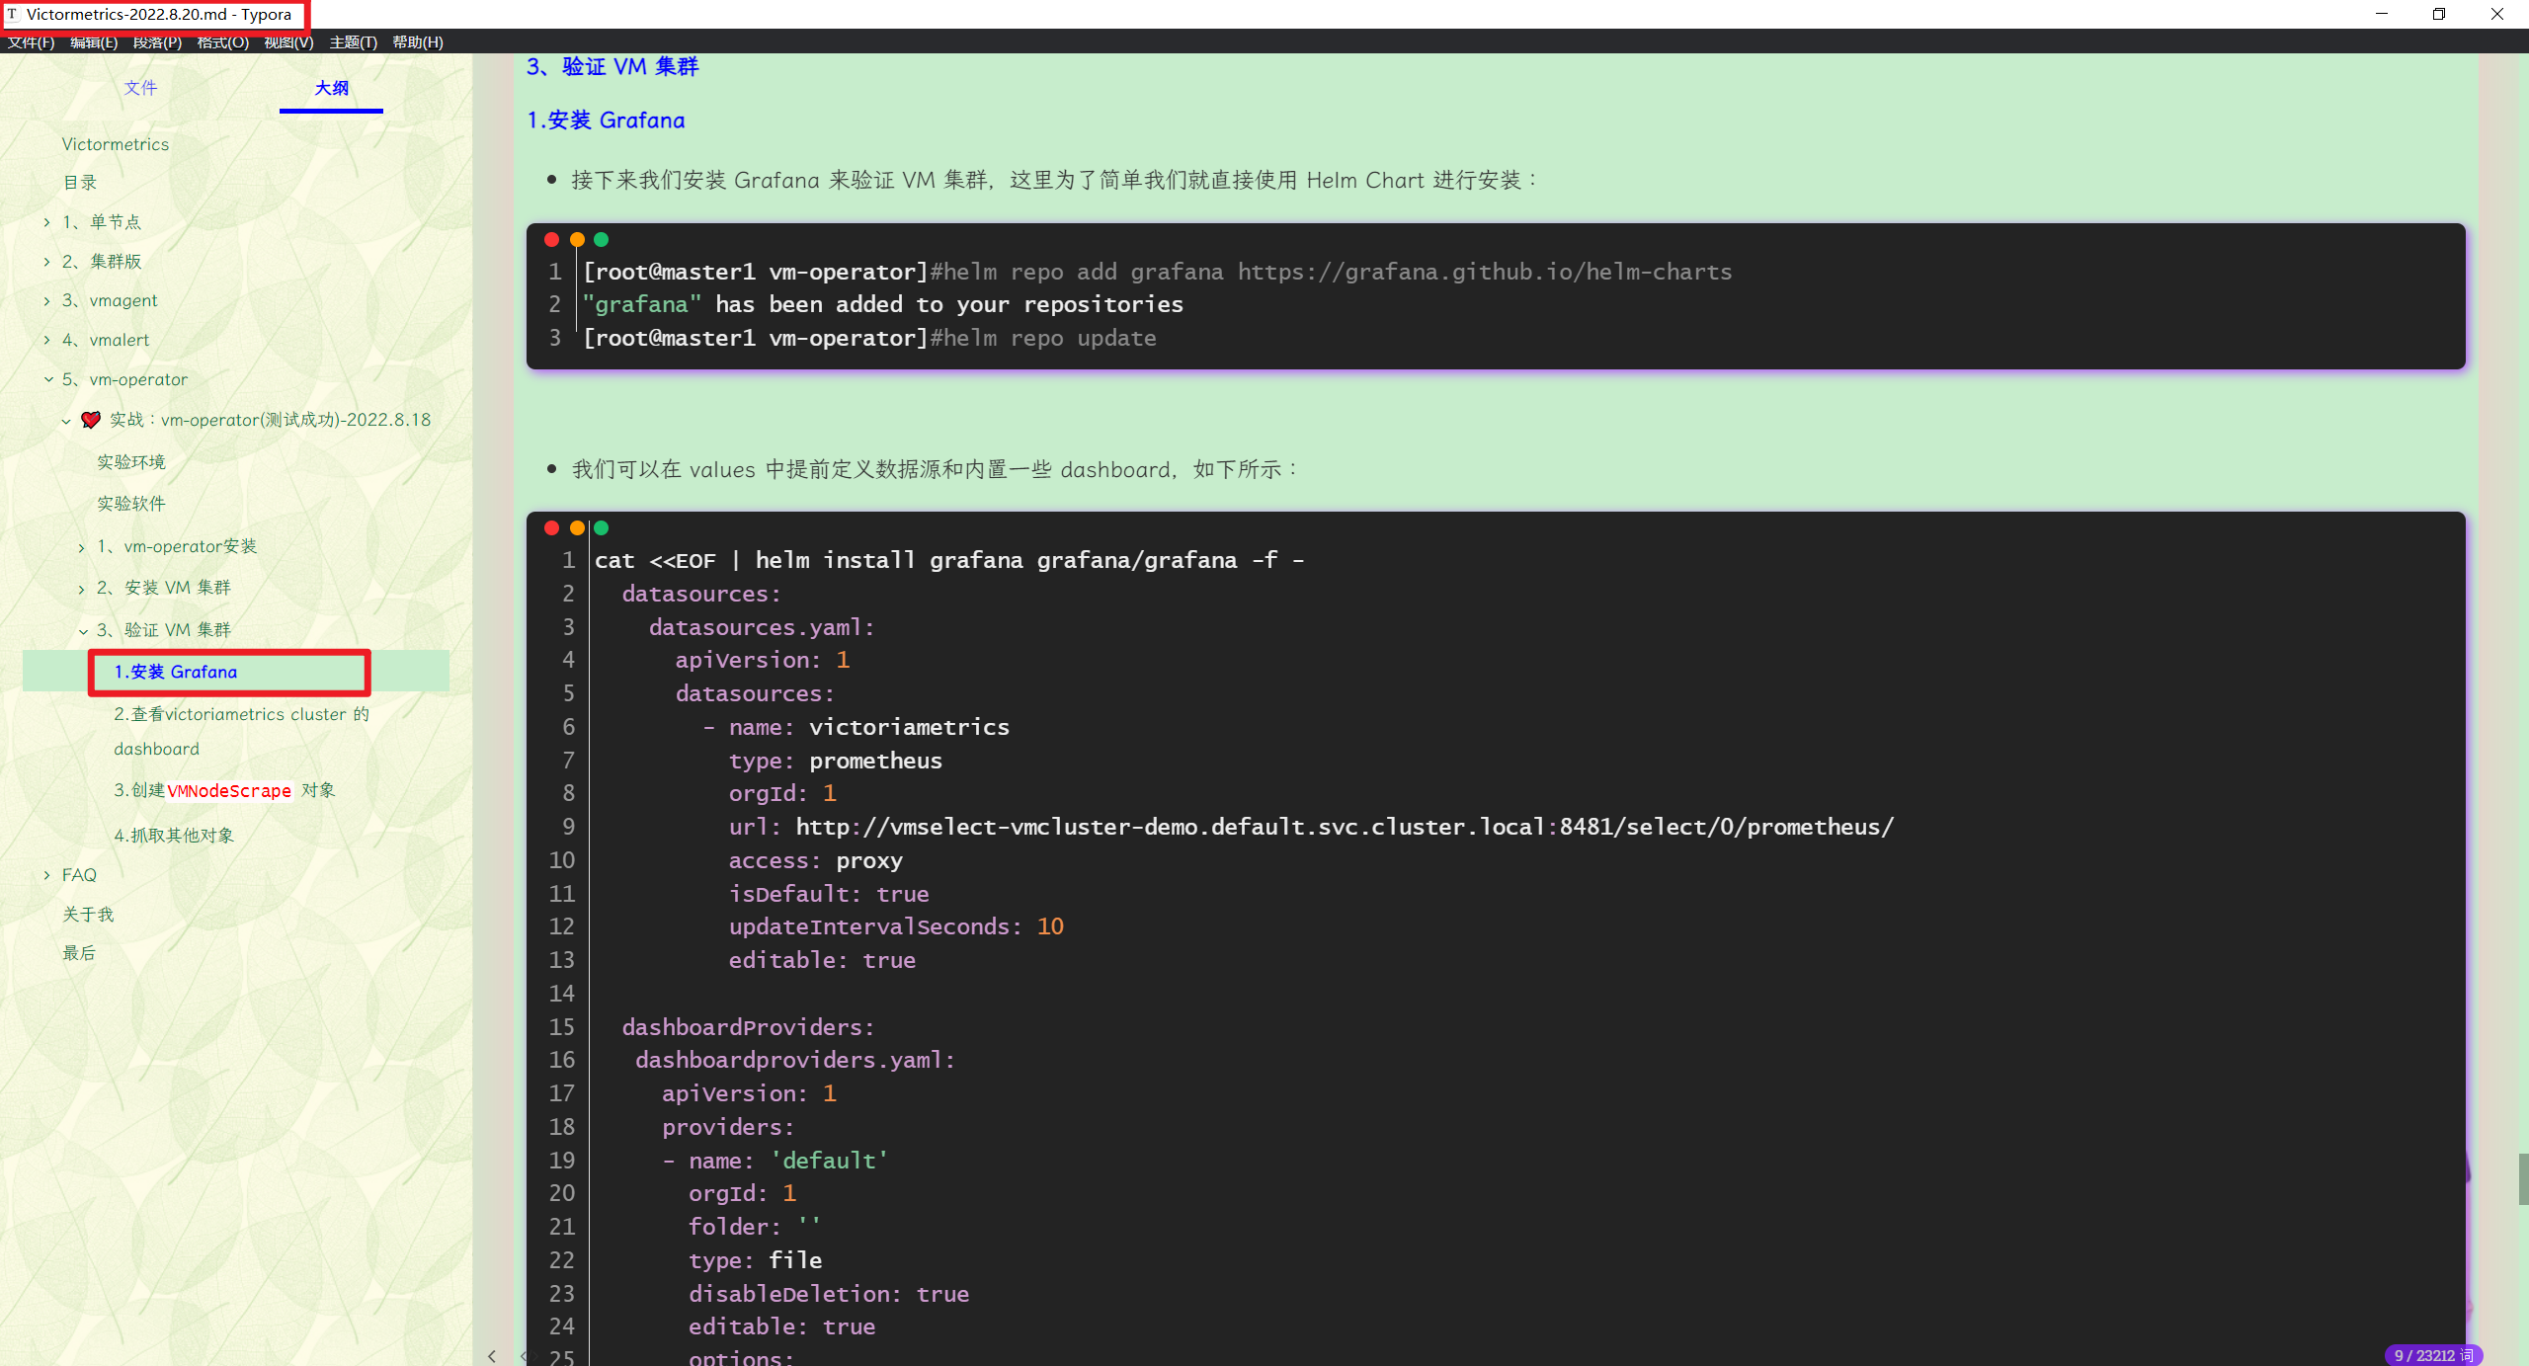Go to 4.抓取其他对象 outline entry

[x=174, y=836]
